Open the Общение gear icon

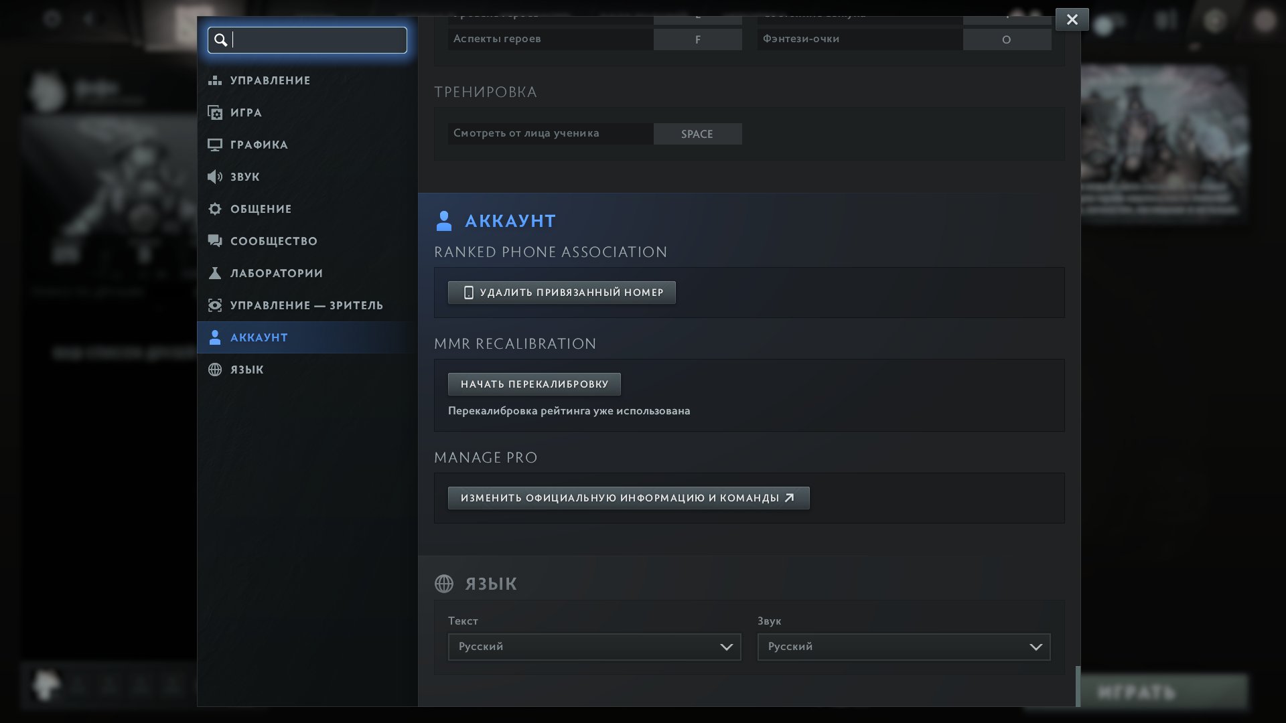(x=214, y=209)
